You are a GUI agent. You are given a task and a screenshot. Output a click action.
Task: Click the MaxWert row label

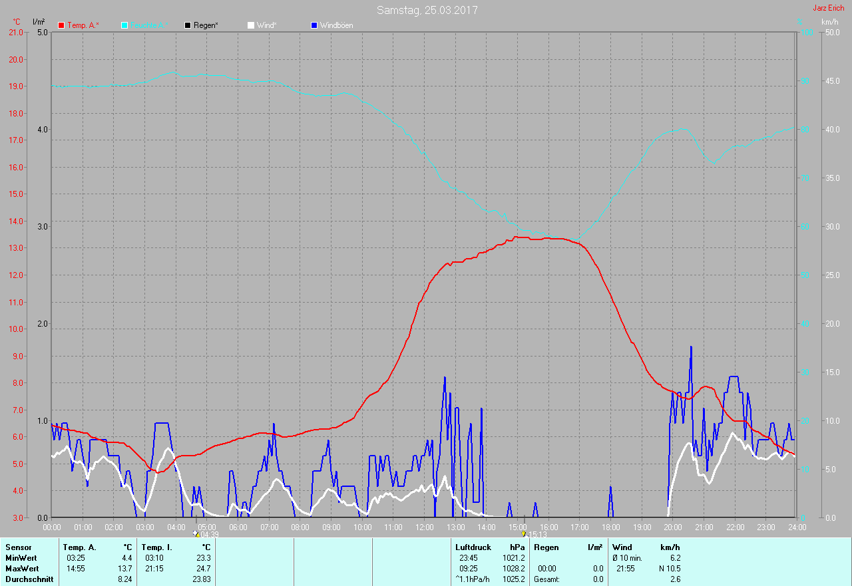click(22, 569)
